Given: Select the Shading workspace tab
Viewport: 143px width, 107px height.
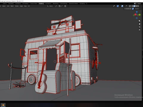Looking at the screenshot, I should tap(41, 4).
